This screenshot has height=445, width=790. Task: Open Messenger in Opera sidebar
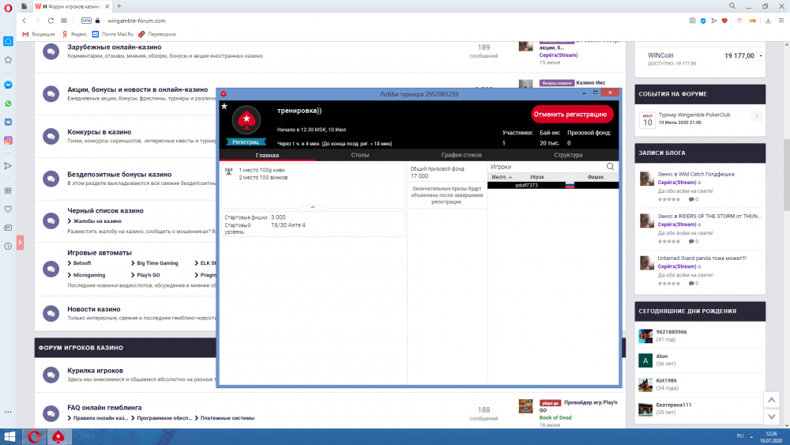(x=8, y=85)
